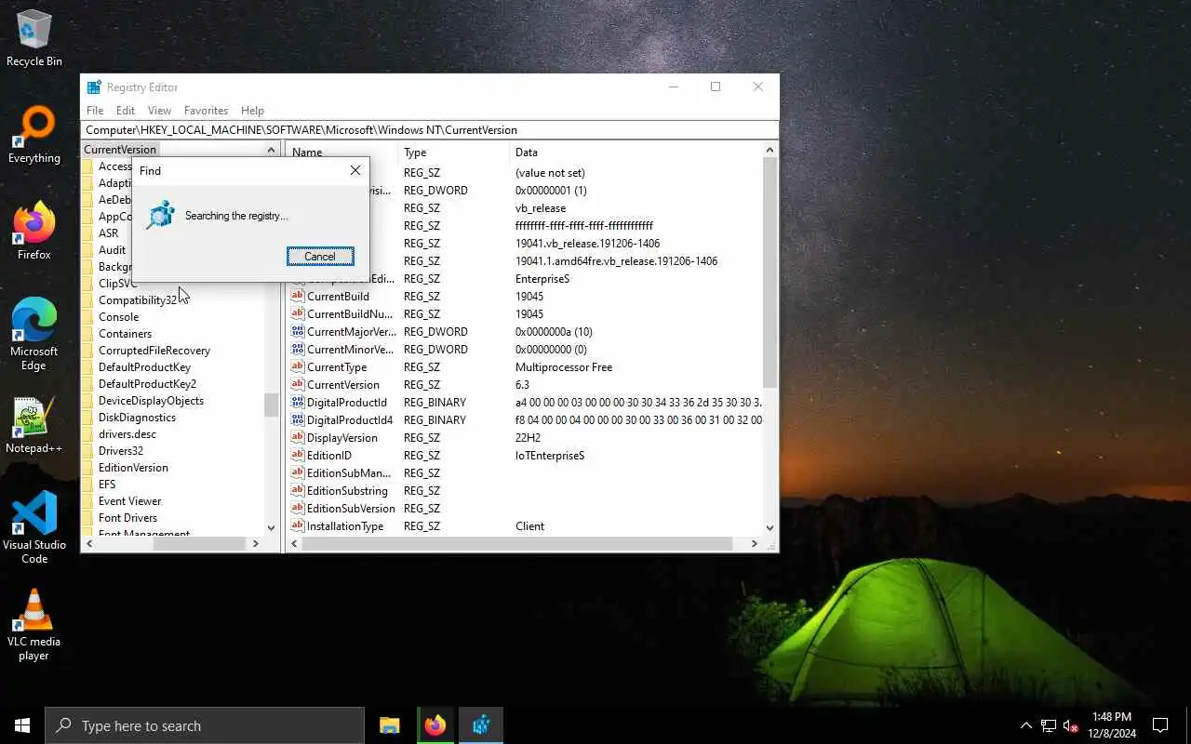Select the Drivers32 key
Viewport: 1191px width, 744px height.
pyautogui.click(x=121, y=450)
